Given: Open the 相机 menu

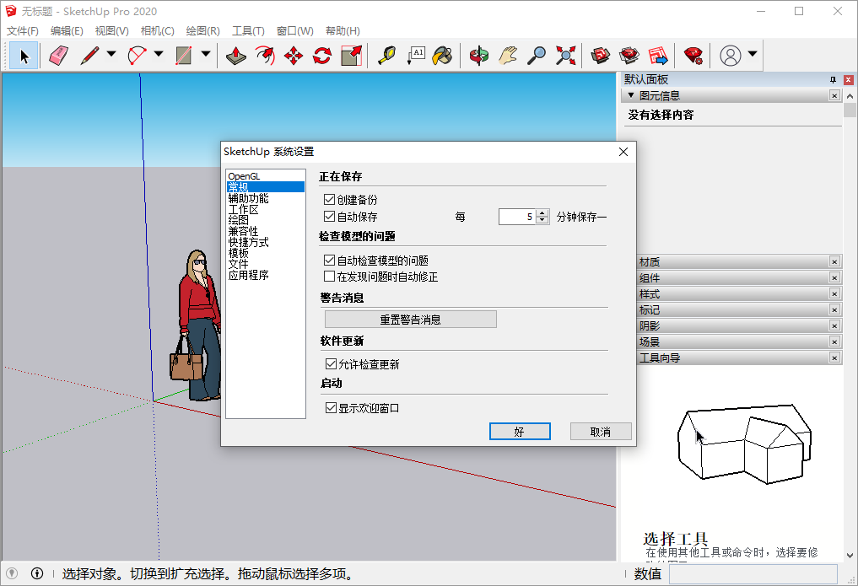Looking at the screenshot, I should (159, 30).
